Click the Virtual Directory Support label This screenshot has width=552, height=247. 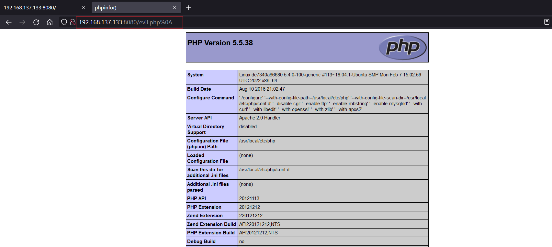tap(206, 129)
